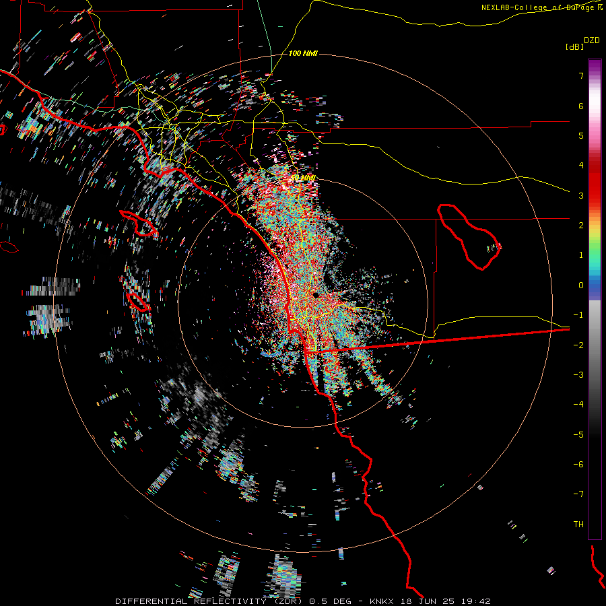606x606 pixels.
Task: Click the 3 value on the colorbar scale
Action: (581, 195)
